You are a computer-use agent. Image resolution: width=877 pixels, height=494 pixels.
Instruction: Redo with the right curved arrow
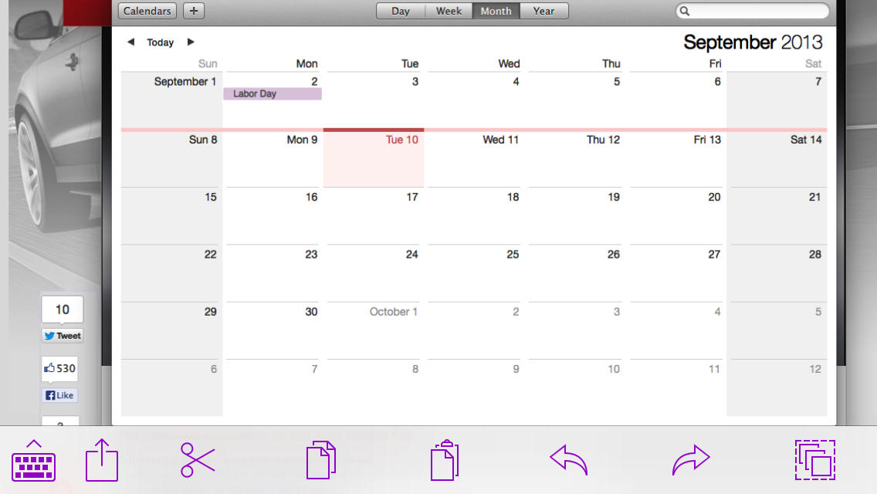[x=691, y=460]
